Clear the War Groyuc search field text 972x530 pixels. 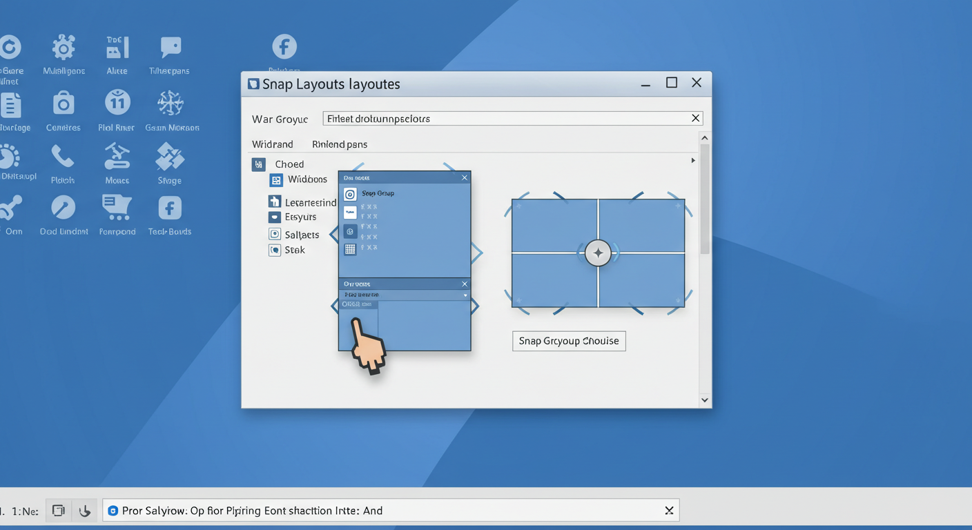695,118
